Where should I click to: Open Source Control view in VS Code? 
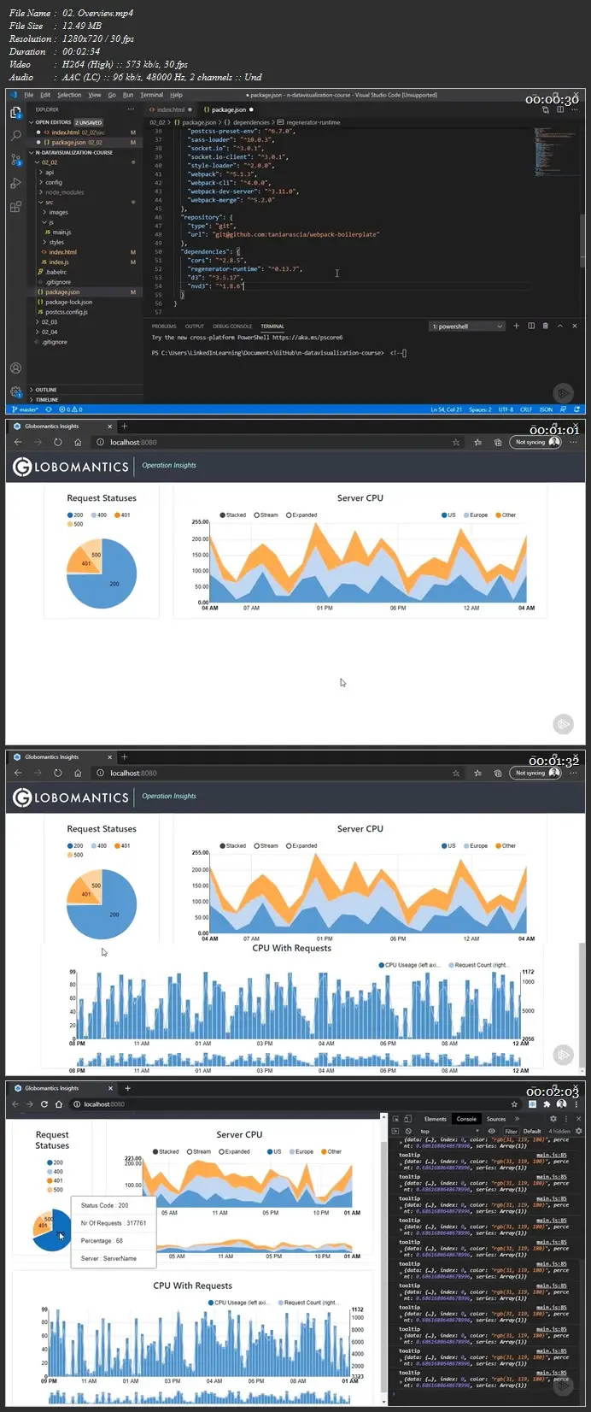pos(15,159)
